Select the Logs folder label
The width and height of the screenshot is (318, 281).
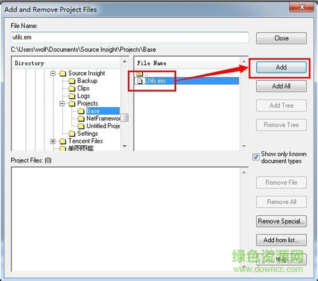pos(83,96)
